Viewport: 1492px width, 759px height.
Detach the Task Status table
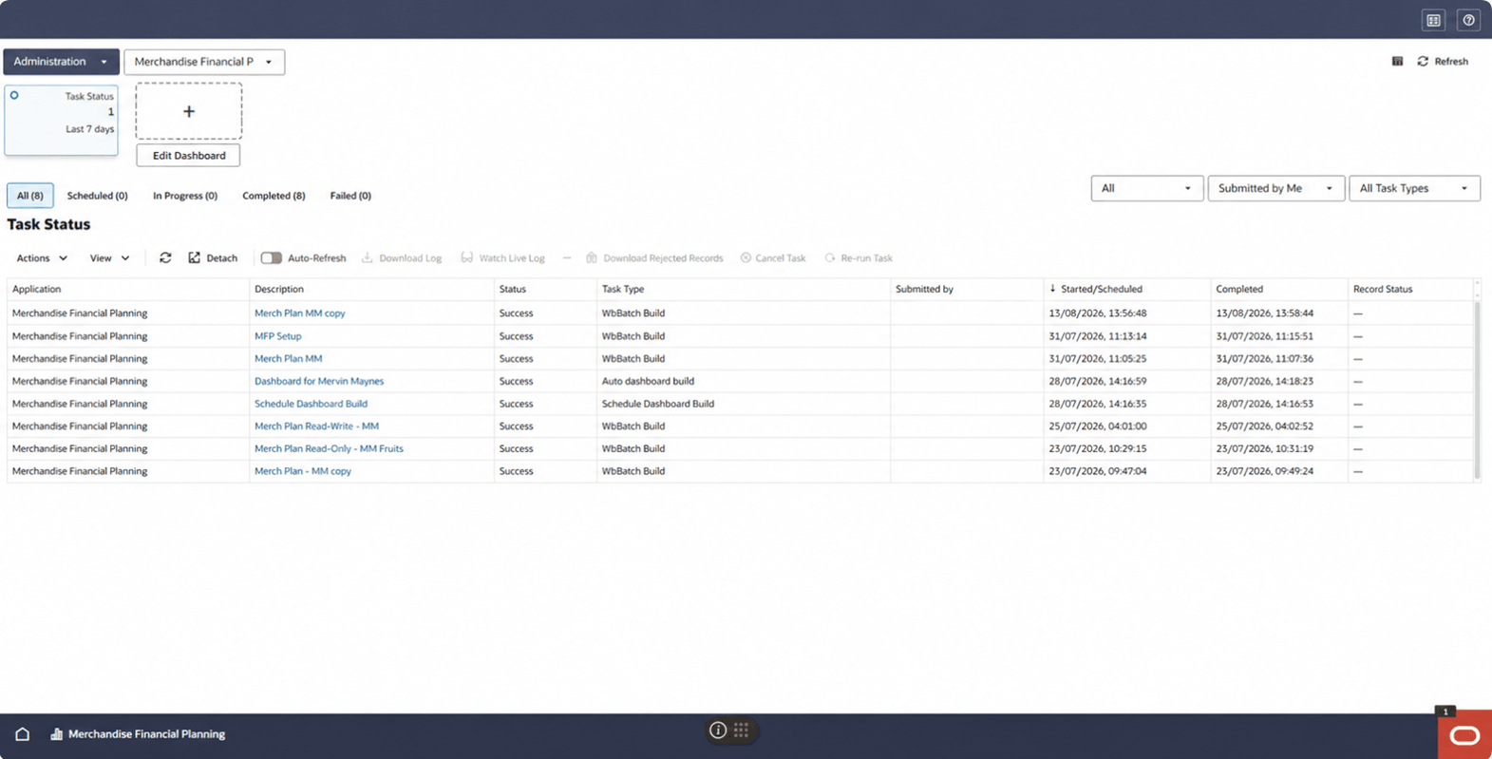pos(213,258)
